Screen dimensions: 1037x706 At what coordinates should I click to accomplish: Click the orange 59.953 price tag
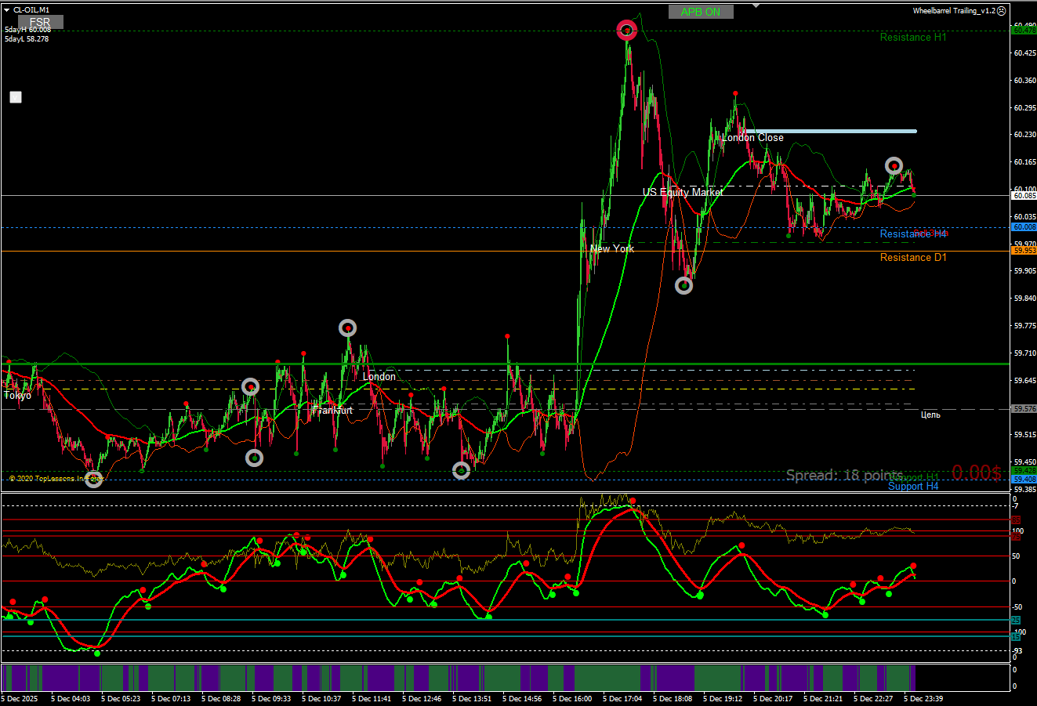tap(1024, 251)
